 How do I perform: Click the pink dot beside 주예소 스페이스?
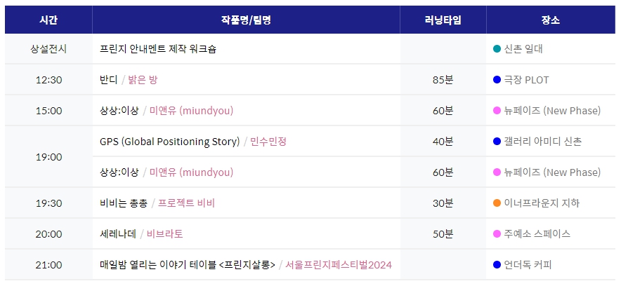click(x=497, y=234)
